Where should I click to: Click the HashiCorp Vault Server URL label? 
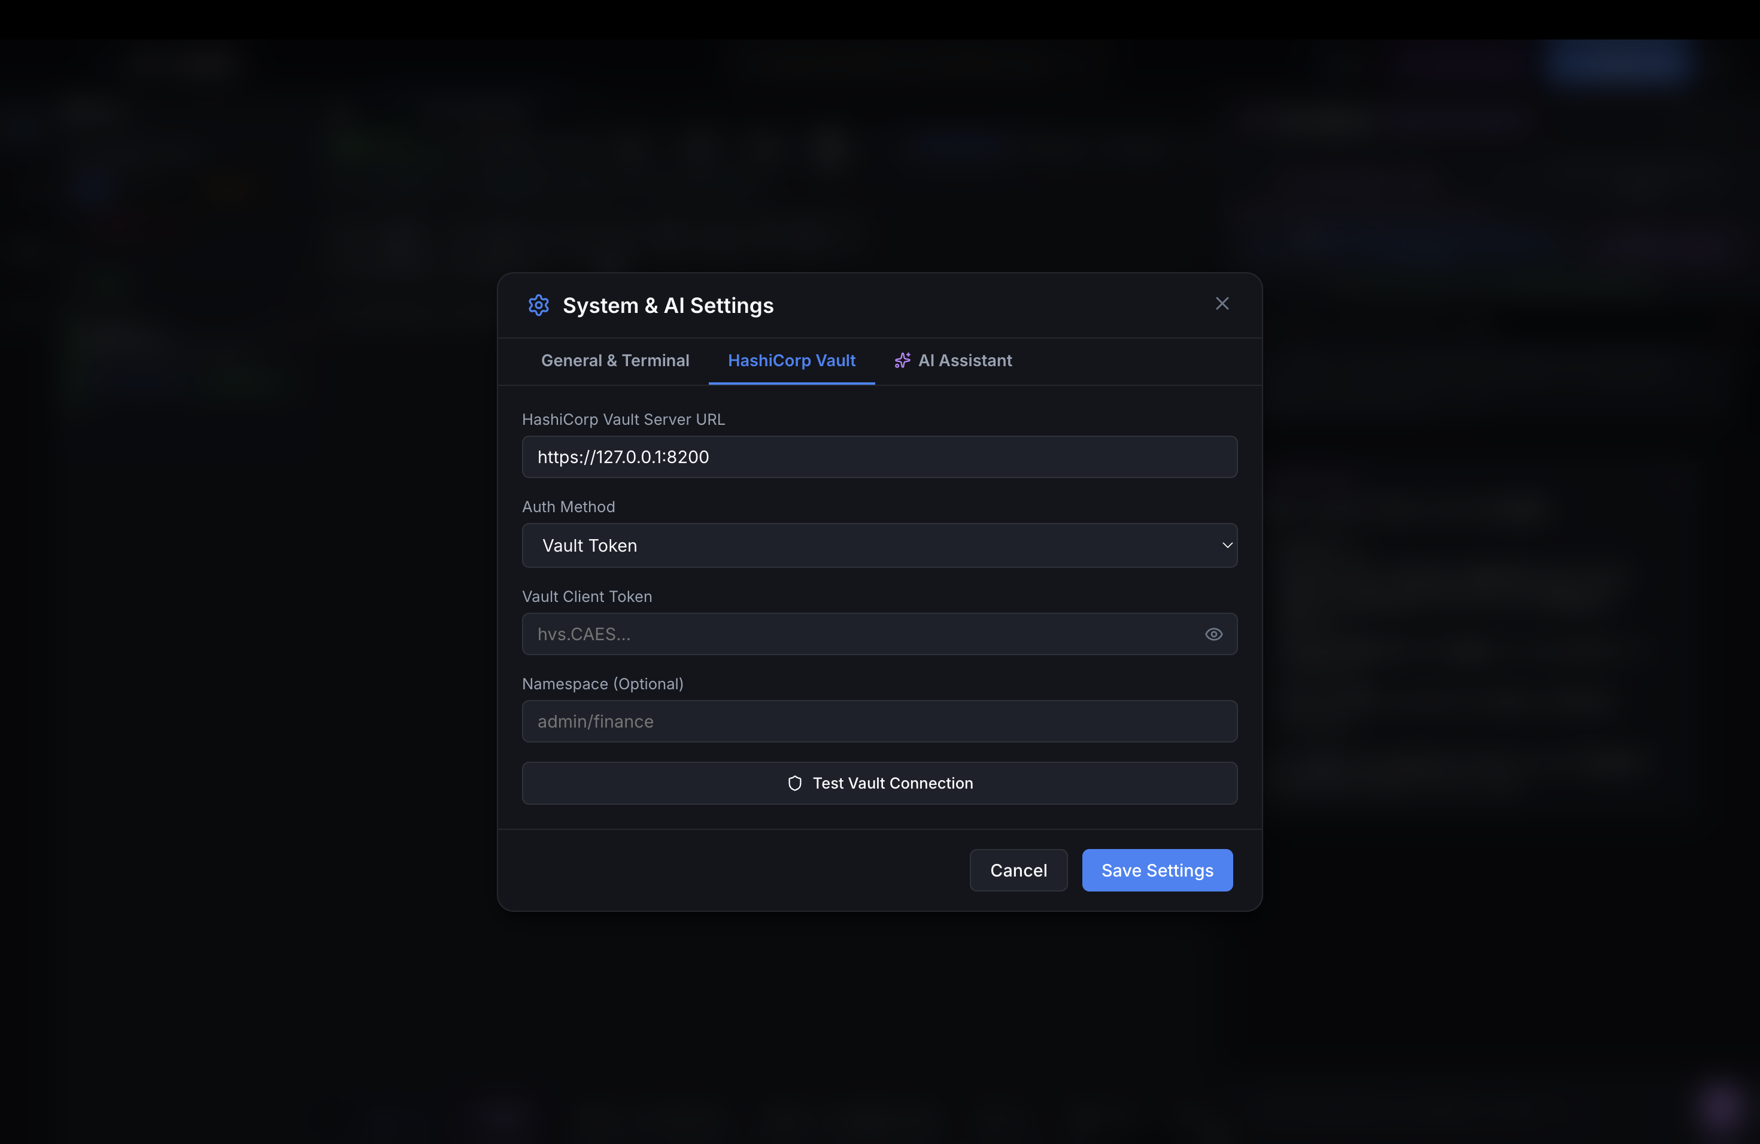(x=623, y=420)
